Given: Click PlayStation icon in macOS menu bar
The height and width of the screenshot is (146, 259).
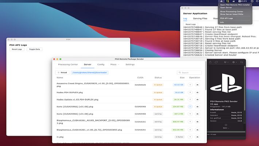Looking at the screenshot, I should (x=221, y=1).
